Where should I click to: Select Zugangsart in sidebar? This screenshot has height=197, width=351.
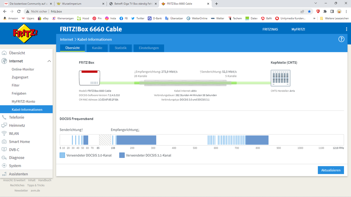click(20, 77)
